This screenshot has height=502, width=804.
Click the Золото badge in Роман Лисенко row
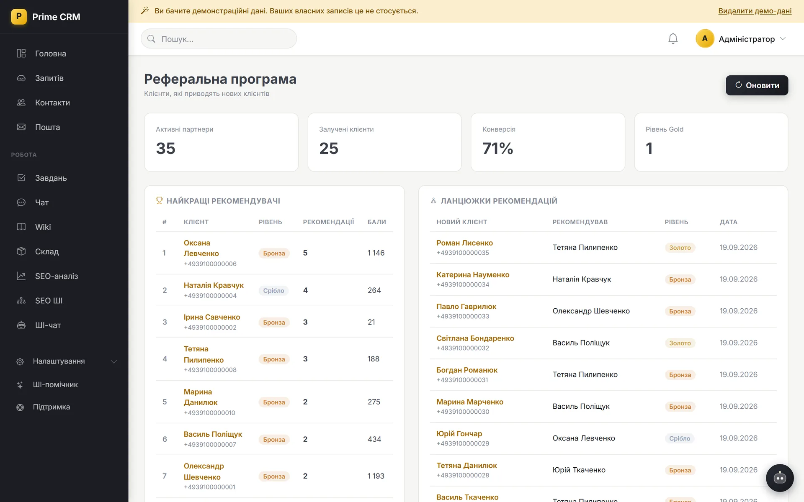tap(680, 248)
